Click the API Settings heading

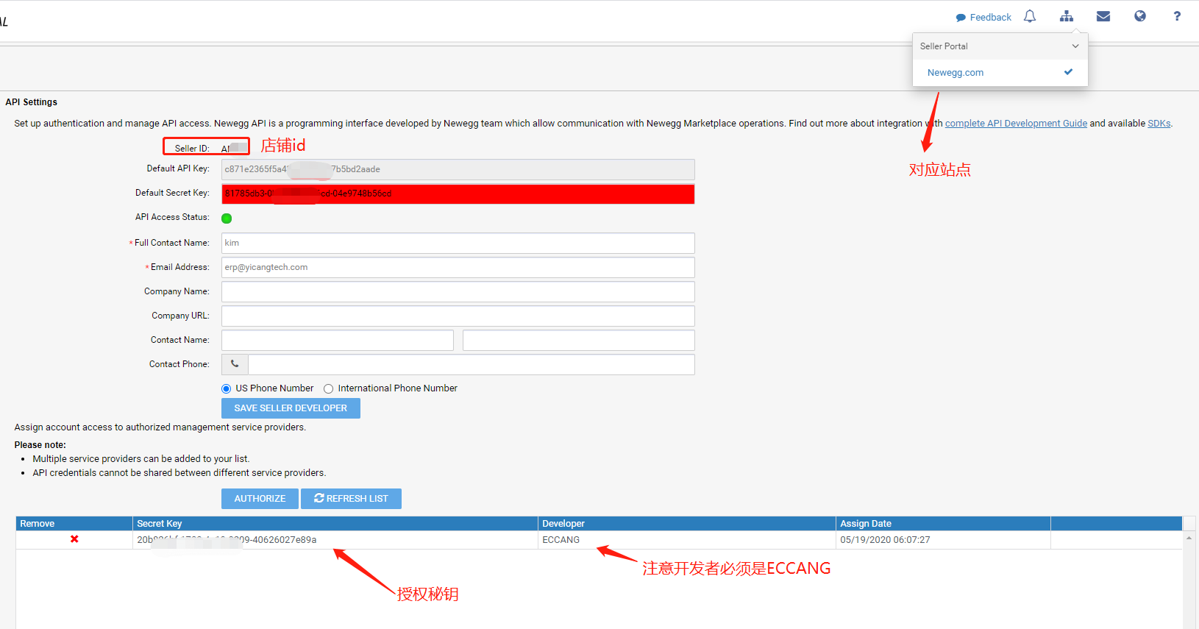click(x=31, y=102)
